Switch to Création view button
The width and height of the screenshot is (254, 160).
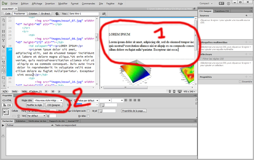click(x=33, y=14)
